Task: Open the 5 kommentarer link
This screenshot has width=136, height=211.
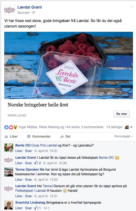Action: point(92,127)
